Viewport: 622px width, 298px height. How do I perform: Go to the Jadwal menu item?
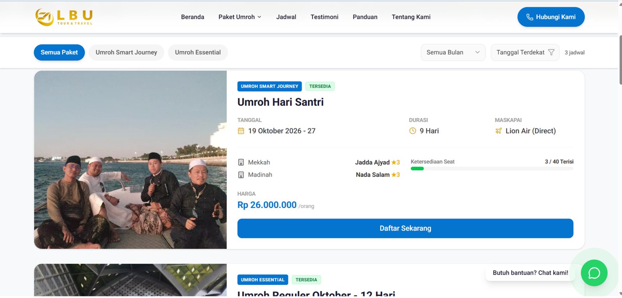(286, 17)
